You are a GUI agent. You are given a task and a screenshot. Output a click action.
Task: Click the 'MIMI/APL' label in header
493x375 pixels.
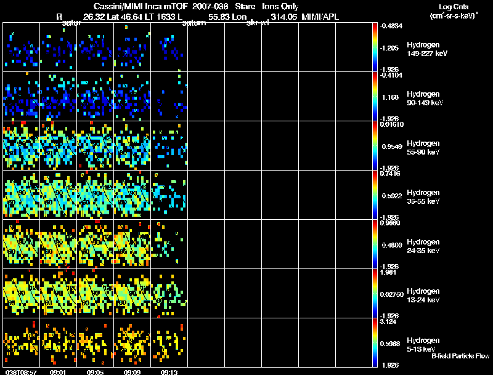[x=320, y=17]
